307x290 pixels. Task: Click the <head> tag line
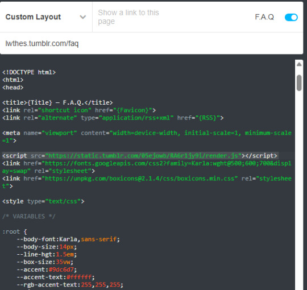pos(13,88)
